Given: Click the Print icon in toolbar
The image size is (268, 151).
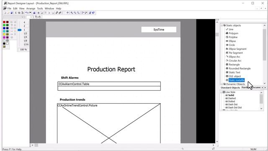Looking at the screenshot, I should 34,13.
